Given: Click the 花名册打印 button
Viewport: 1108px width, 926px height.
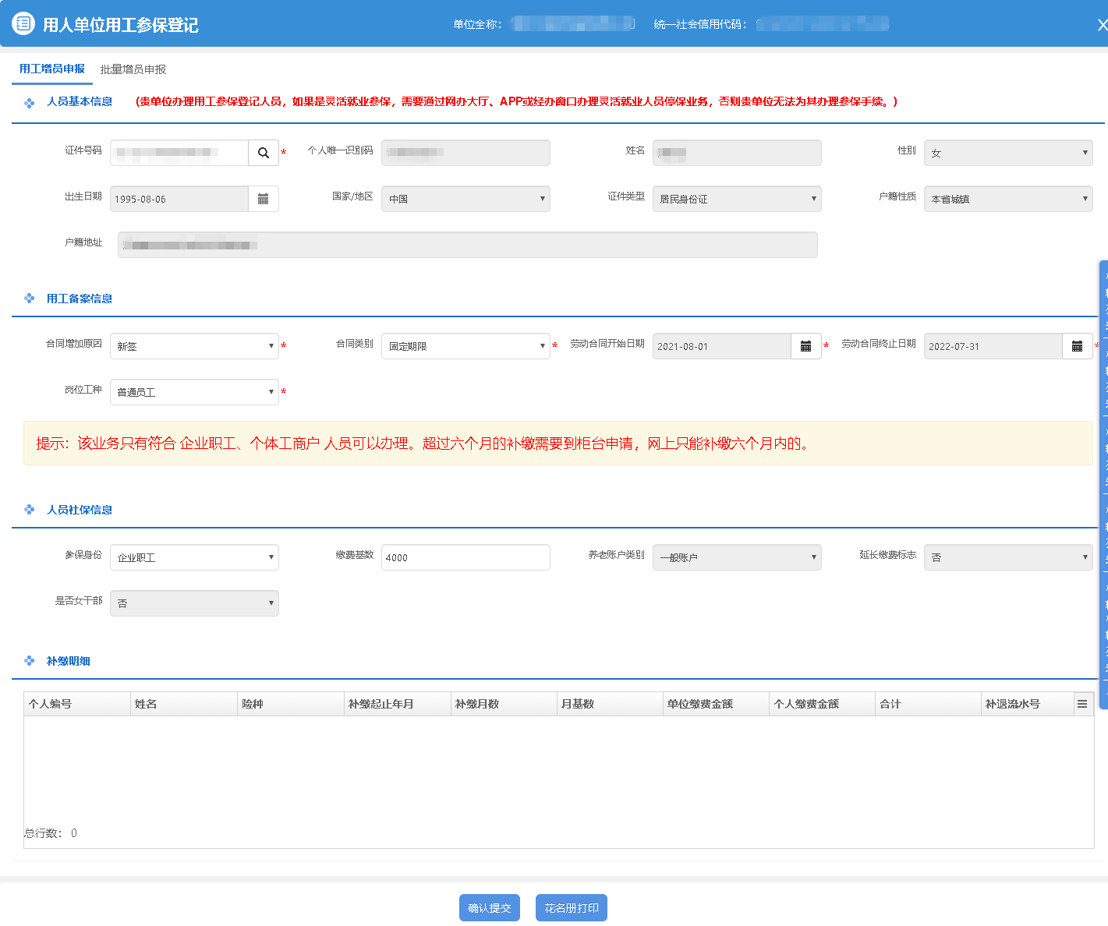Looking at the screenshot, I should click(x=571, y=908).
